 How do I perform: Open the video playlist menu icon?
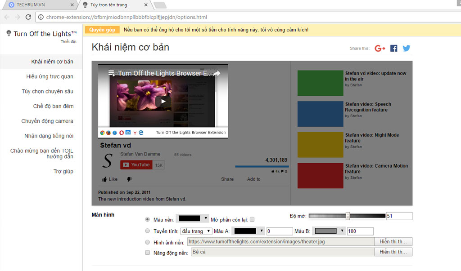tap(111, 73)
